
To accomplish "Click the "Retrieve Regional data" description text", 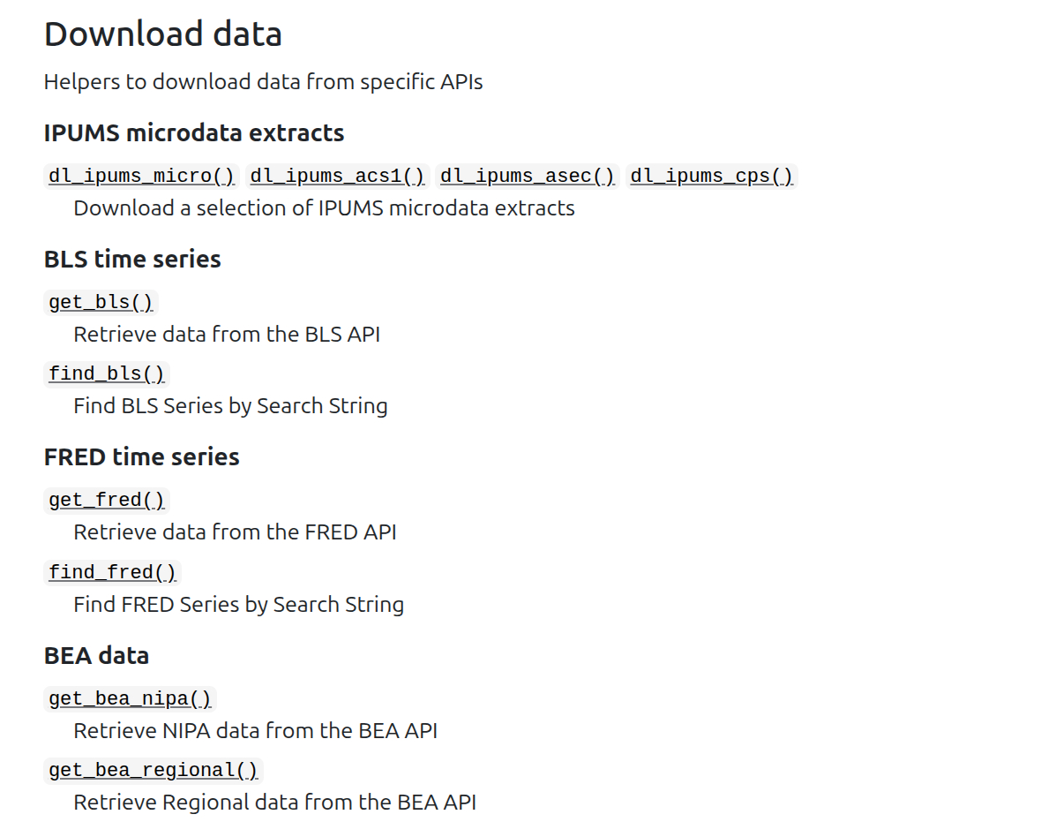I will [274, 802].
